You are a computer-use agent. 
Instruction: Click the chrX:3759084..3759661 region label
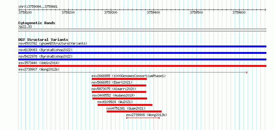[38, 7]
